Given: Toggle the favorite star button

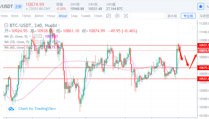Looking at the screenshot, I should pyautogui.click(x=201, y=6).
